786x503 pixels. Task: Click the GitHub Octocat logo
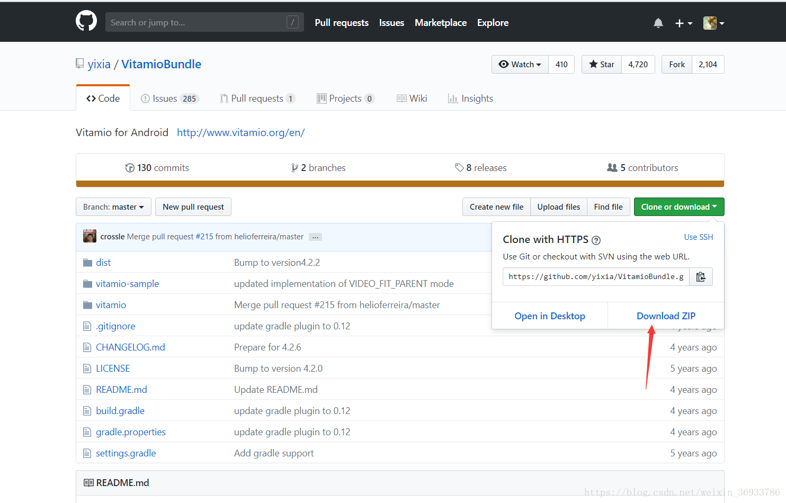[86, 21]
